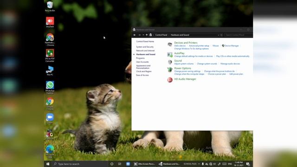Click Control Panel in the breadcrumb
Viewport: 297px width, 167px height.
pyautogui.click(x=161, y=35)
